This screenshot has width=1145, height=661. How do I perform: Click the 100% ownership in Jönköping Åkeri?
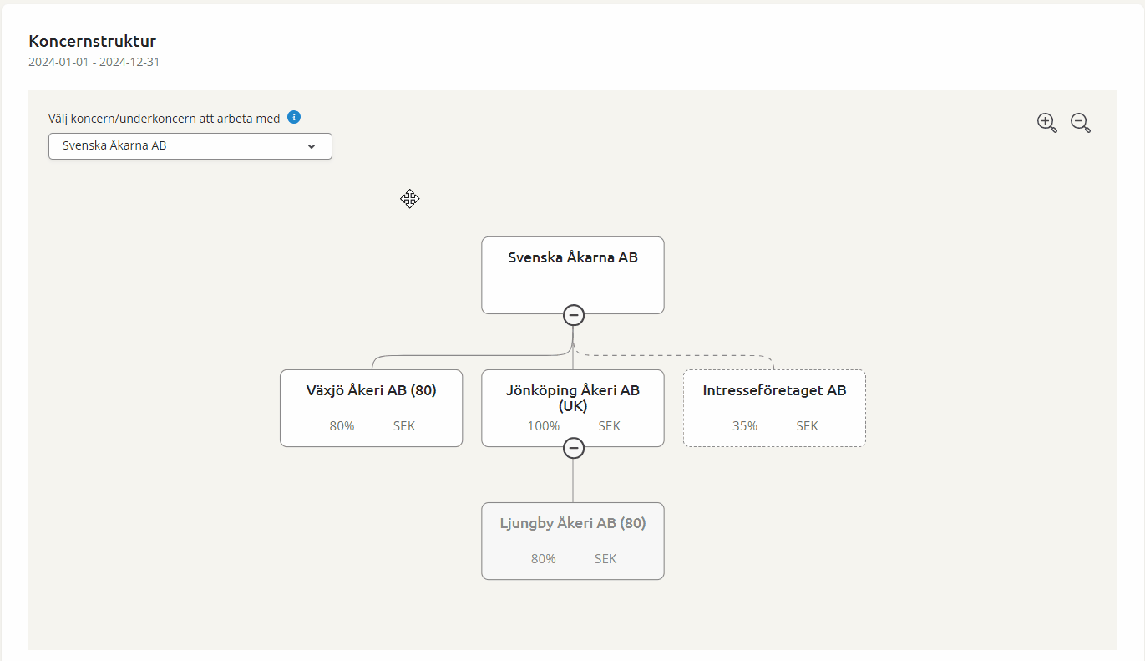point(543,426)
